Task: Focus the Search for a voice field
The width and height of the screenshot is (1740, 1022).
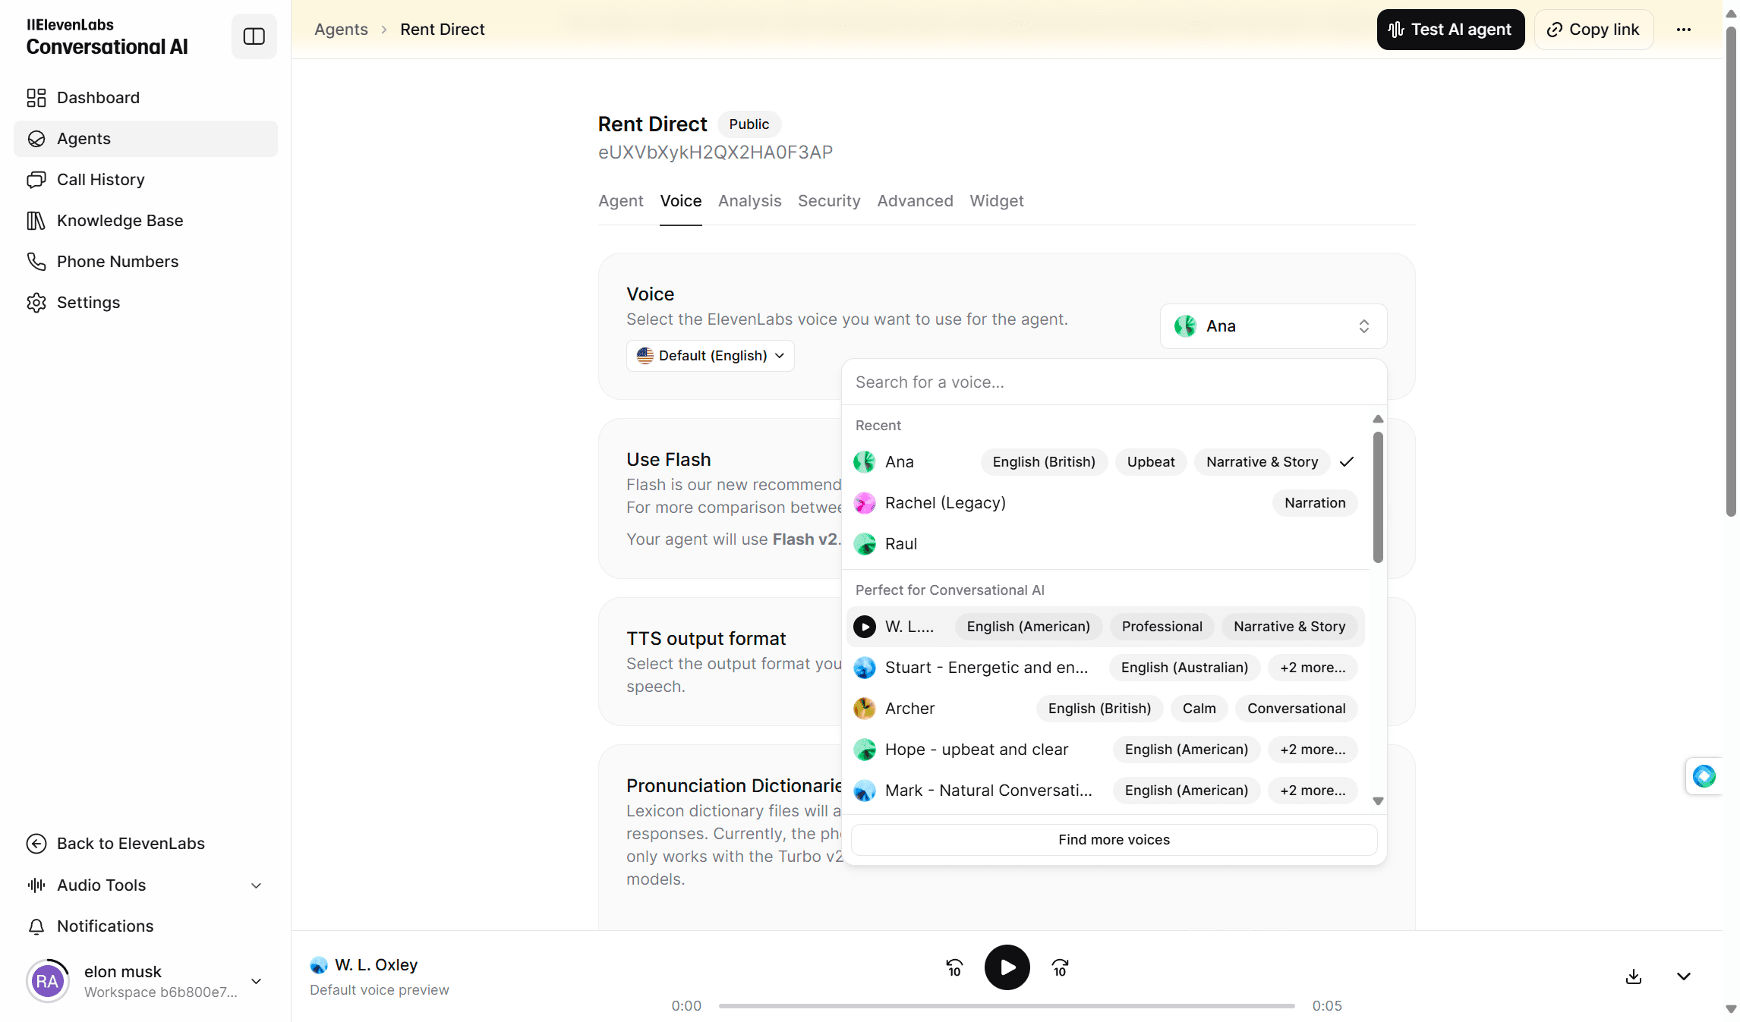Action: click(1114, 382)
